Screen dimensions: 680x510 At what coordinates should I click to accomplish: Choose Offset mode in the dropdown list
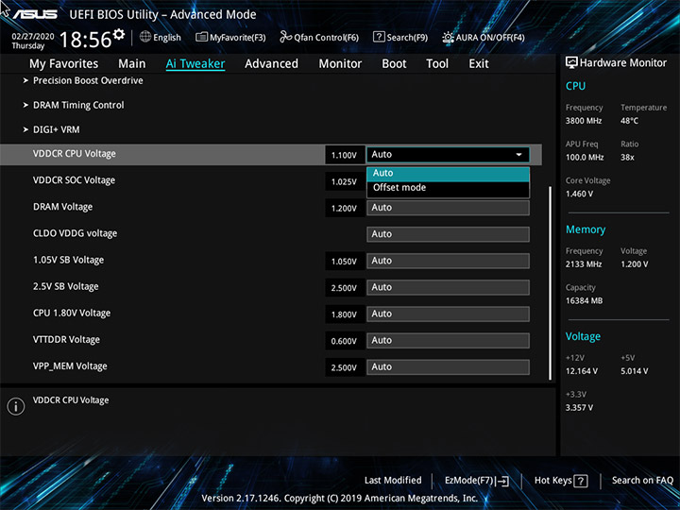pyautogui.click(x=448, y=188)
